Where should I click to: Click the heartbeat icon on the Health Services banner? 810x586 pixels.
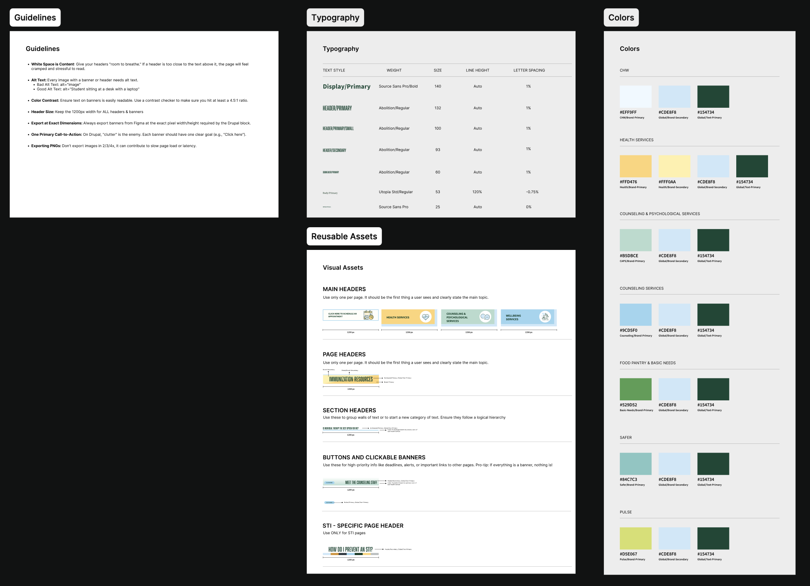[x=426, y=317]
